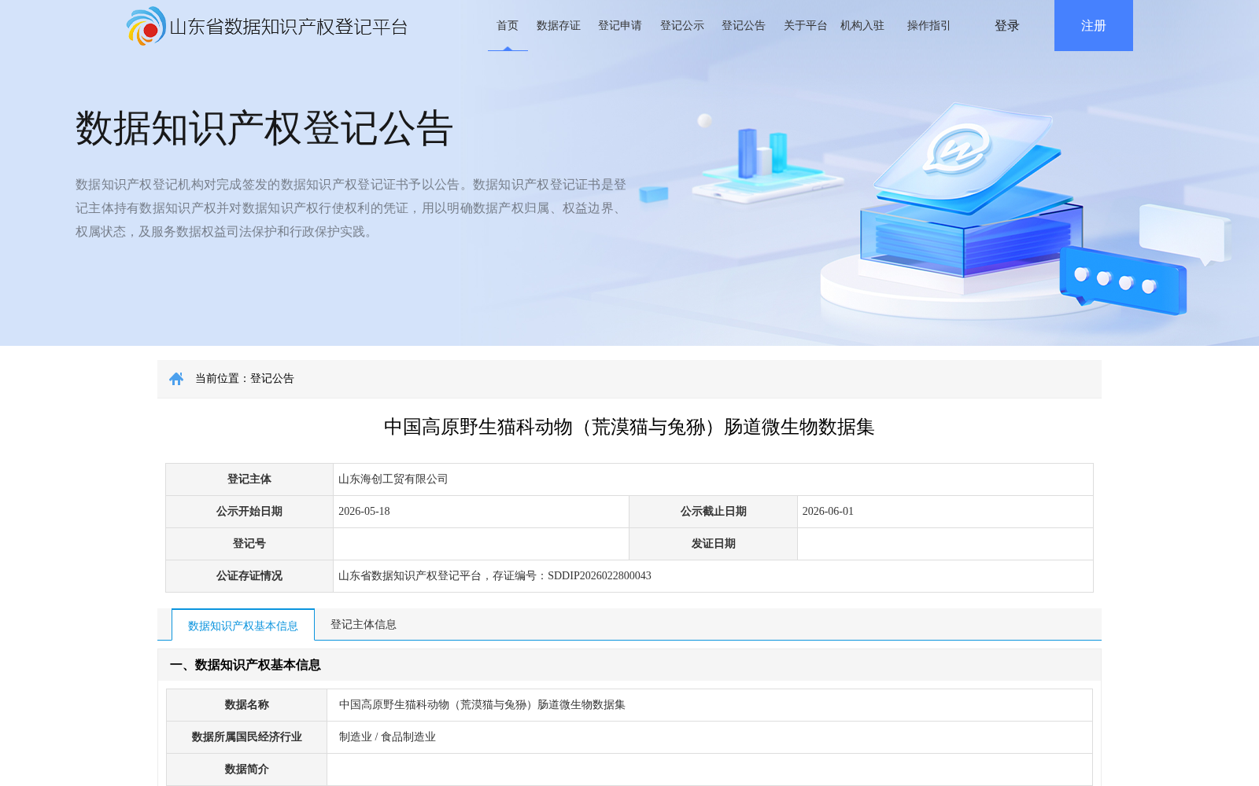
Task: Switch to 数据知识产权基本信息 tab
Action: (243, 625)
